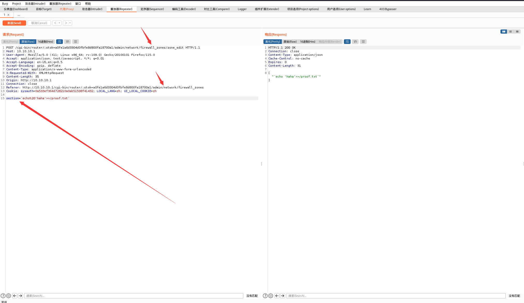
Task: Switch Request view to Raw
Action: coord(28,42)
